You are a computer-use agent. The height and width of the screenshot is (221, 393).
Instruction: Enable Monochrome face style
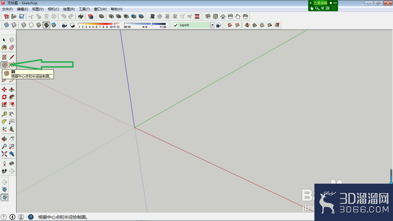53,25
